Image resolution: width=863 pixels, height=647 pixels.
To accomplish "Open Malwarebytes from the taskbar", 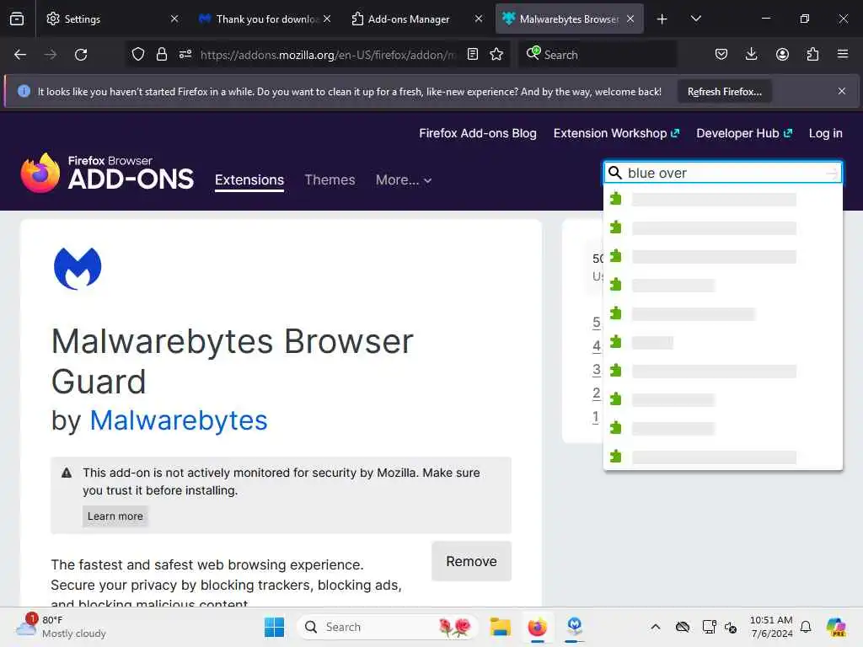I will tap(575, 626).
